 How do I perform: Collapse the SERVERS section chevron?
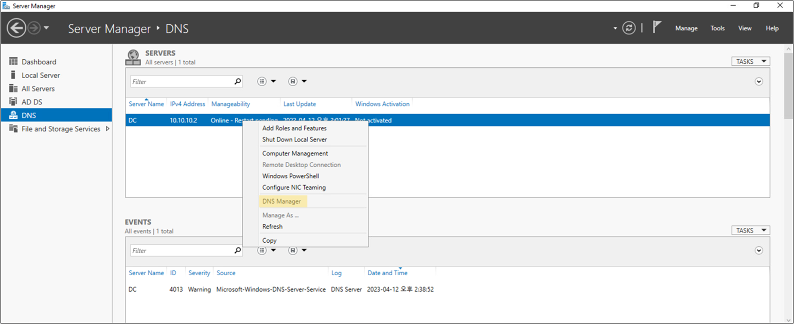pyautogui.click(x=758, y=81)
